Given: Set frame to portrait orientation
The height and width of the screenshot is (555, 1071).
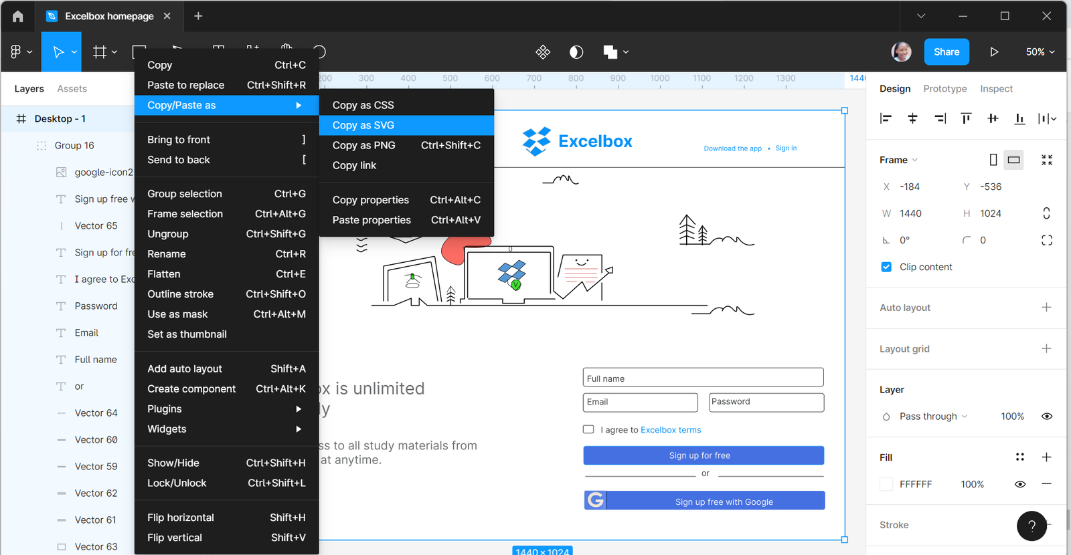Looking at the screenshot, I should pyautogui.click(x=993, y=160).
